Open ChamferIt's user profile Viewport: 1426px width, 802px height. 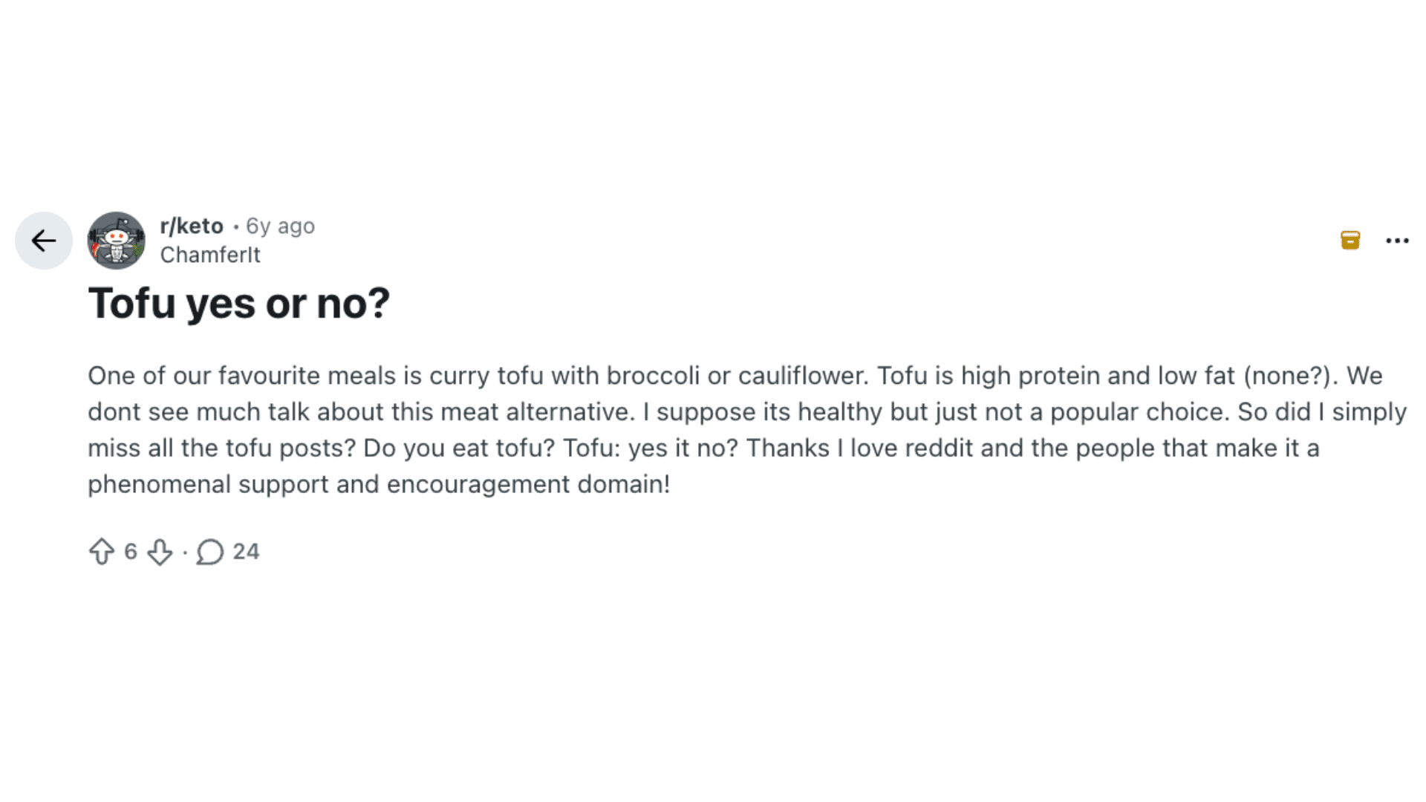(x=210, y=255)
